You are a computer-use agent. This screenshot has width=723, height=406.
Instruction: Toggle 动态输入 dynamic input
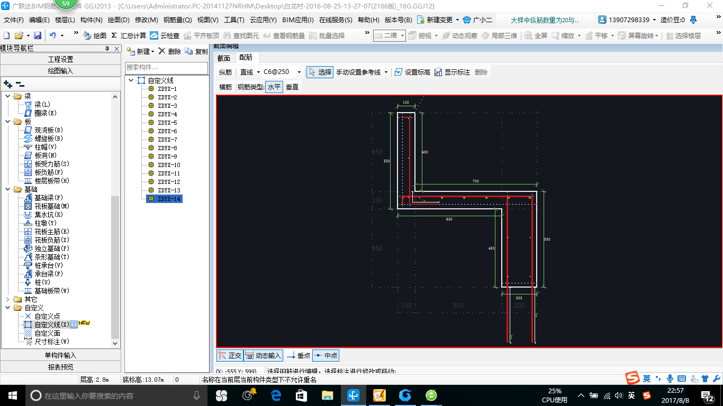pyautogui.click(x=263, y=356)
